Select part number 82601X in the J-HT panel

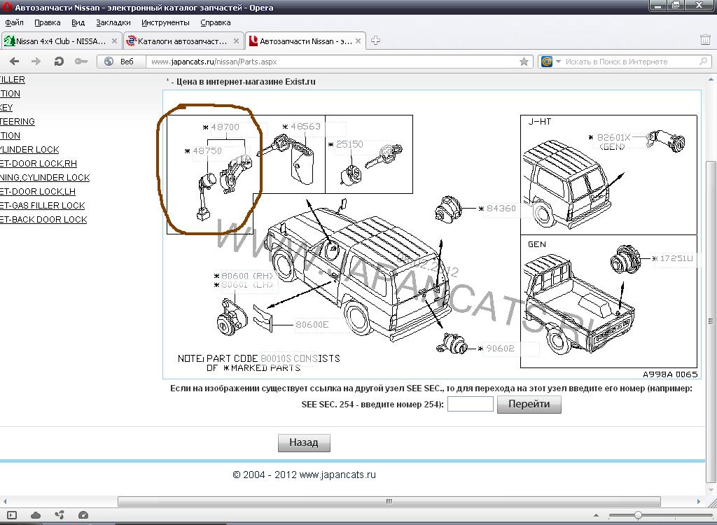pos(613,138)
